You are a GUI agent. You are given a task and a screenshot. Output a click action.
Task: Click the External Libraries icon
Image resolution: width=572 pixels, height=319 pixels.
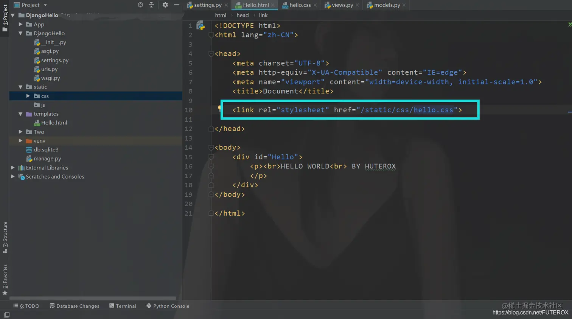pos(21,168)
